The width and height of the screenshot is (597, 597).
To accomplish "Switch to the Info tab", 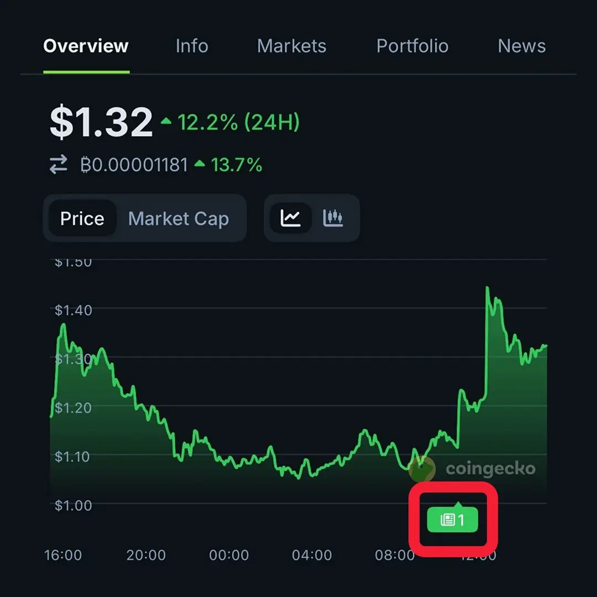I will 192,46.
